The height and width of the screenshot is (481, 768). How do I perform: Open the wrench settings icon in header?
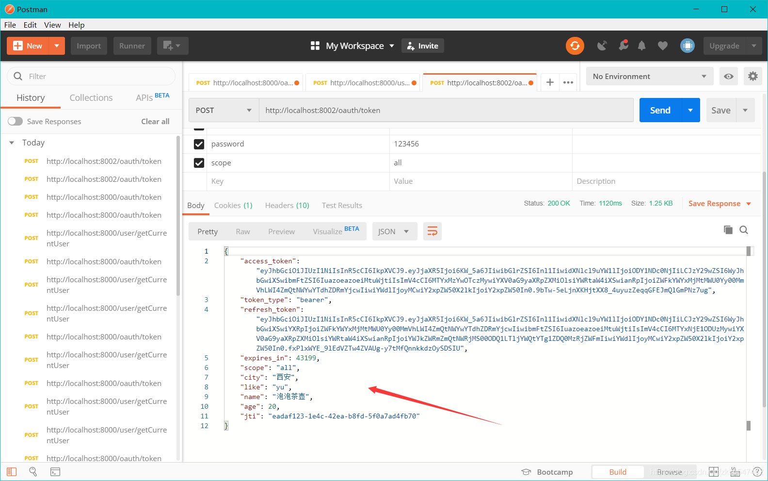pyautogui.click(x=623, y=46)
